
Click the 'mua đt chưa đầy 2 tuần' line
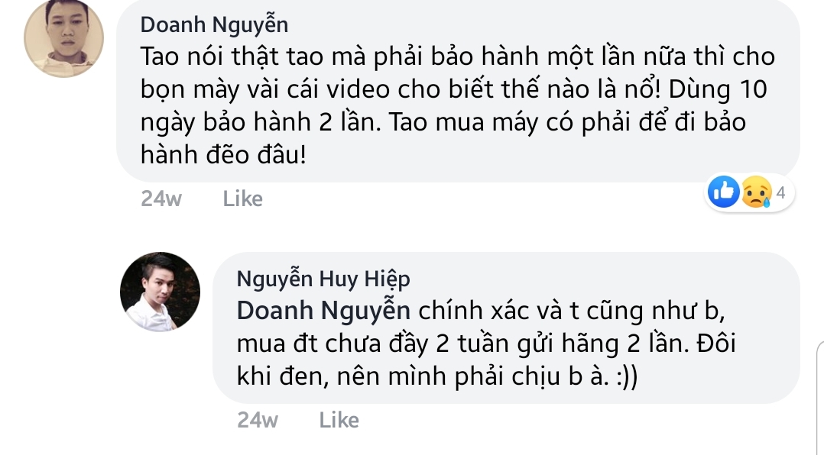(x=486, y=344)
